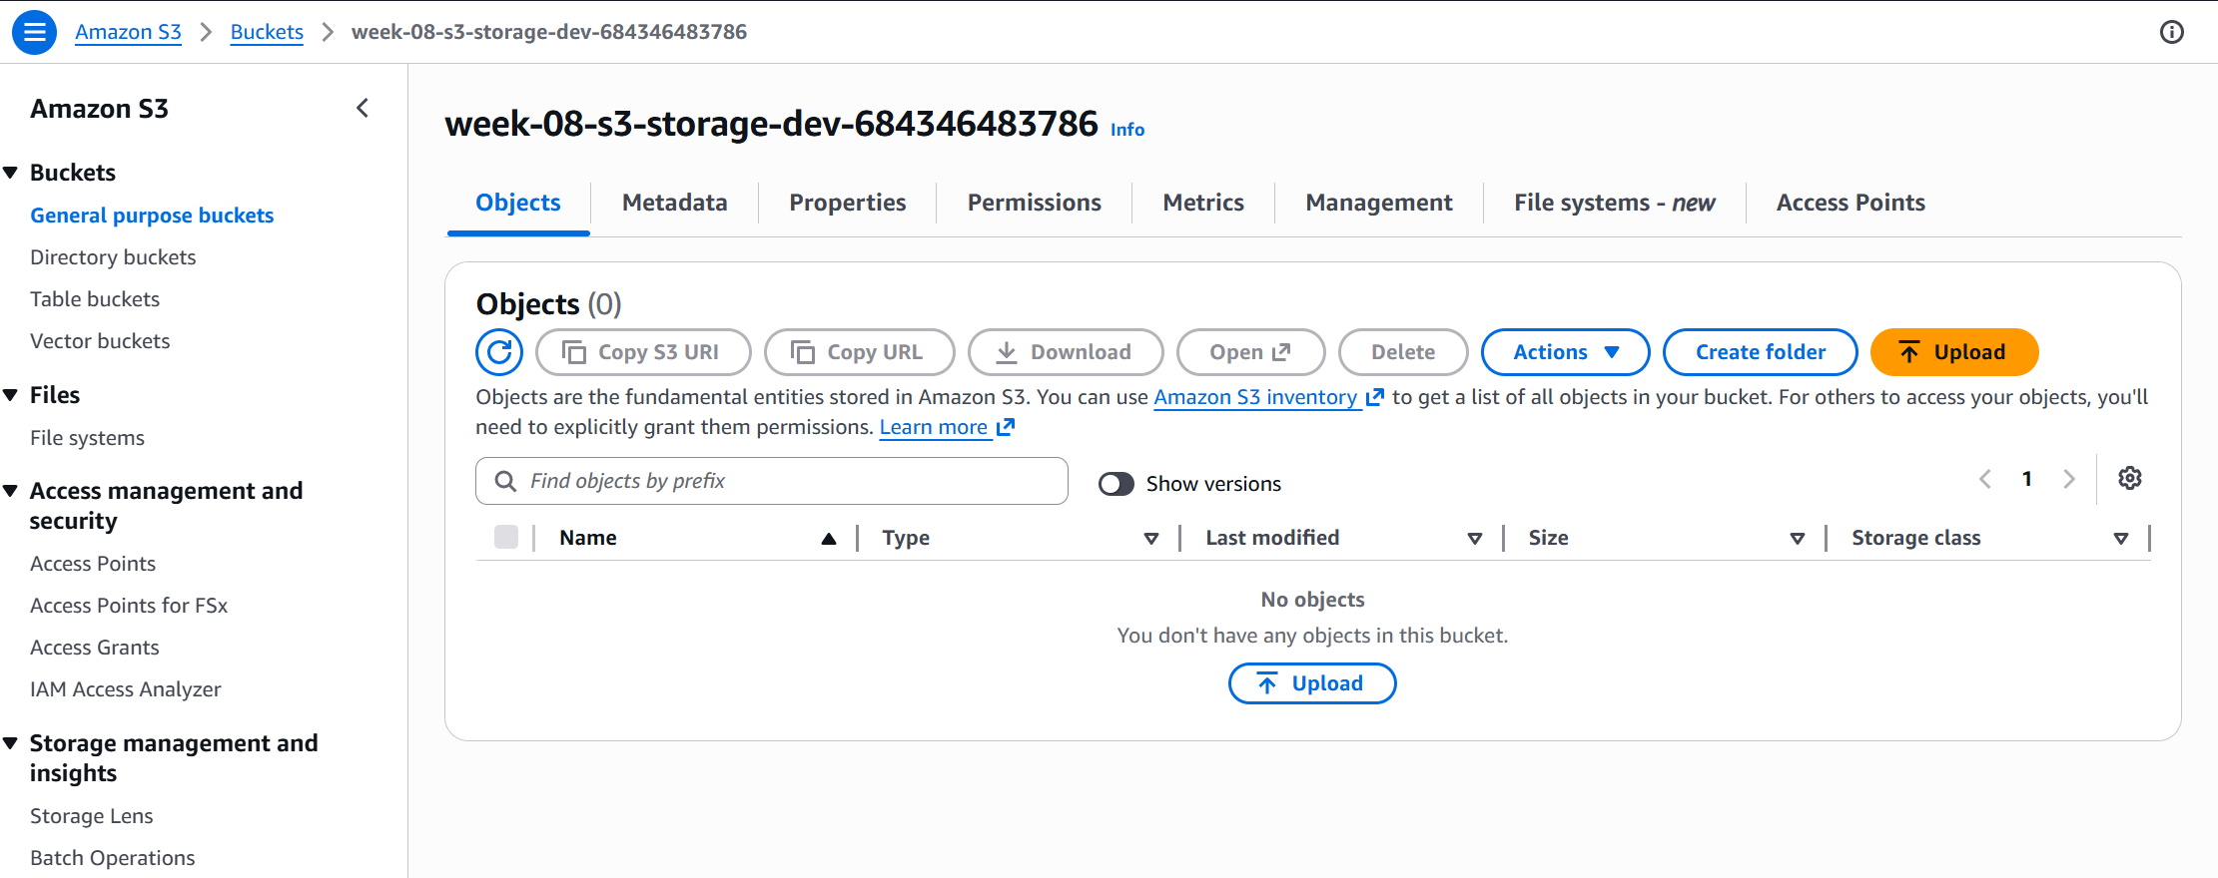Open Access Grants in sidebar
The width and height of the screenshot is (2218, 878).
[95, 648]
